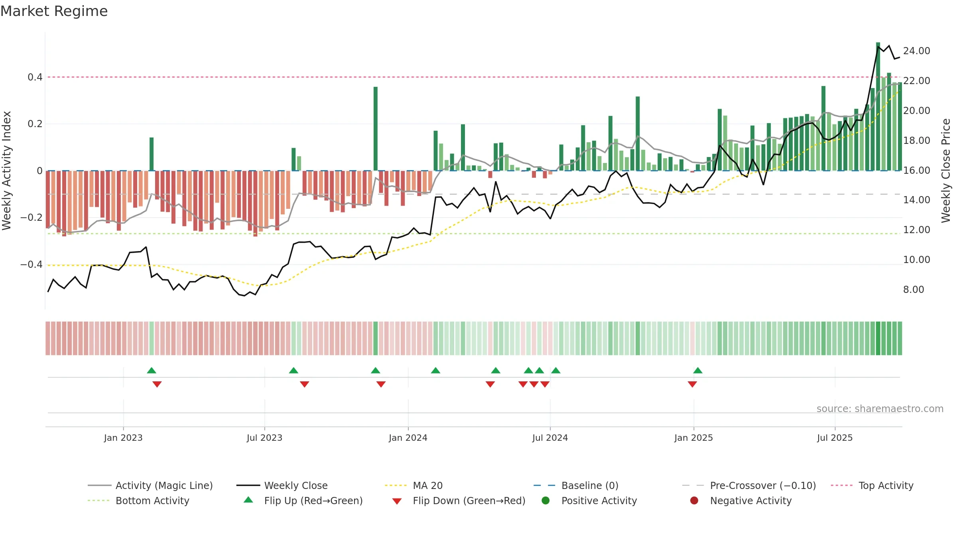Select the flip-down marker just before Jan 2025
This screenshot has width=957, height=538.
(x=692, y=384)
